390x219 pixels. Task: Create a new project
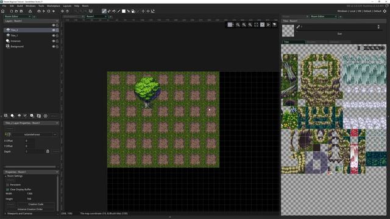click(x=12, y=11)
